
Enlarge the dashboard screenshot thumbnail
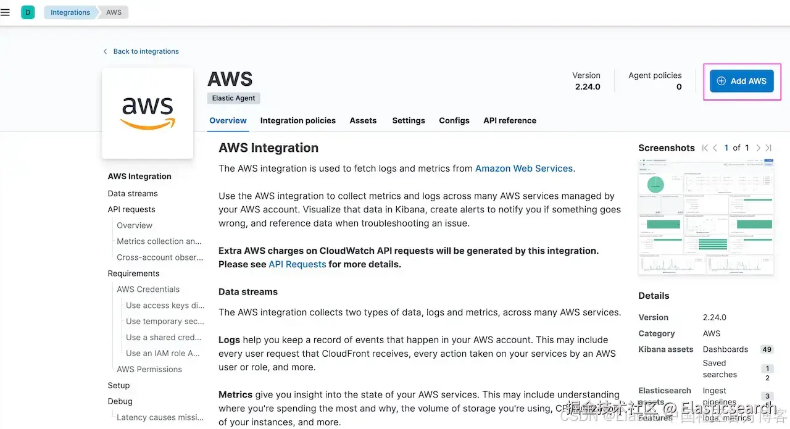[x=707, y=217]
